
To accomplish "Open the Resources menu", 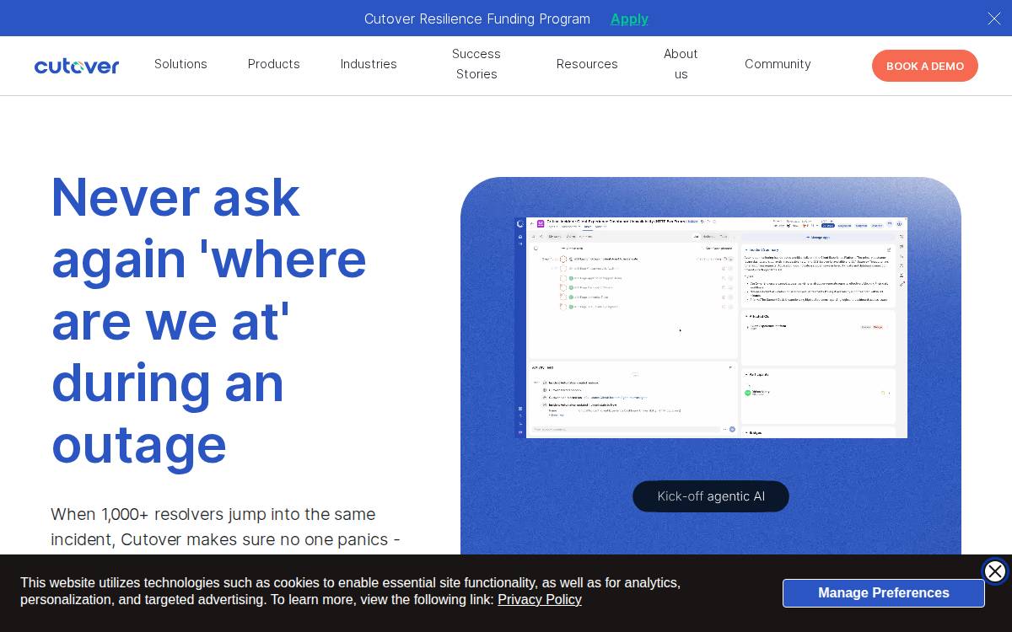I will pyautogui.click(x=587, y=64).
